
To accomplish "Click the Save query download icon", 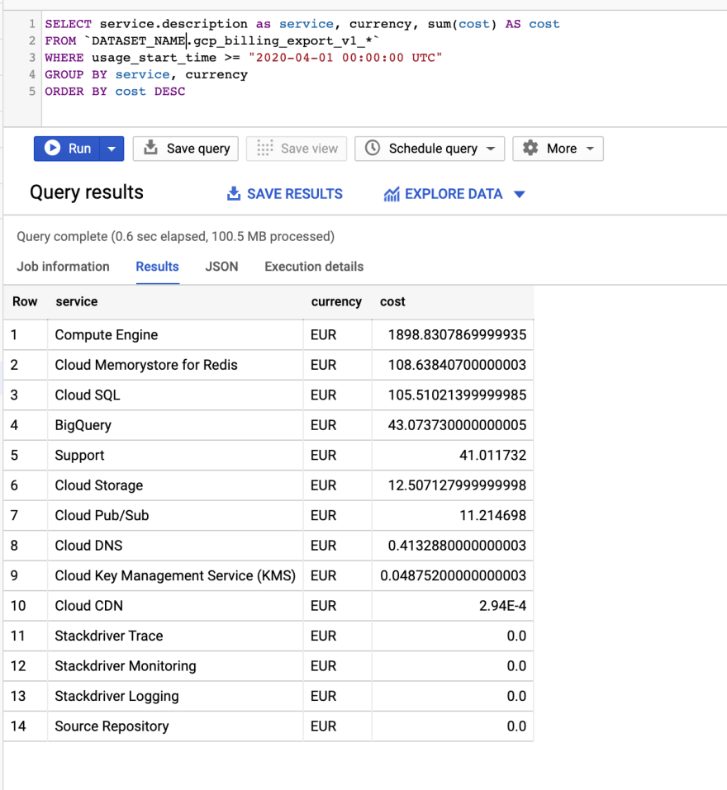I will (x=150, y=148).
